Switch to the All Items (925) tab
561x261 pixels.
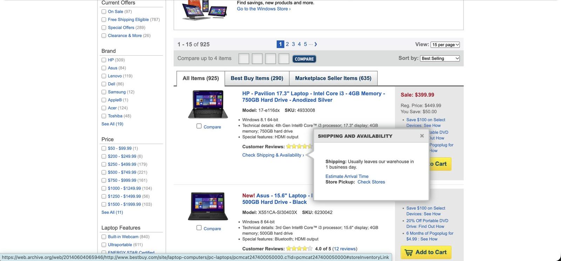(201, 78)
